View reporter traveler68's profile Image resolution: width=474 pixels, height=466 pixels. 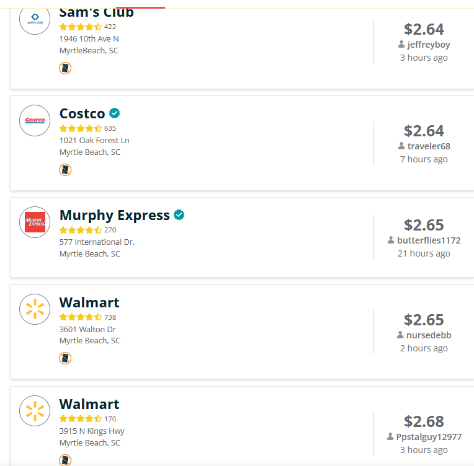point(429,146)
